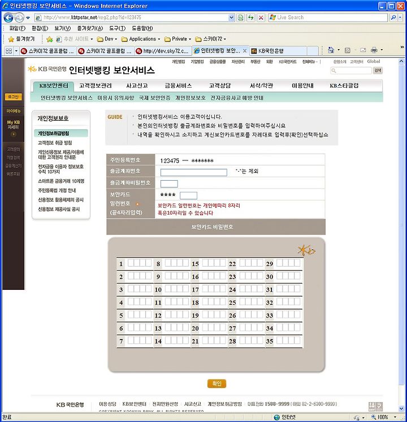Open the 파일(F) menu

[17, 28]
